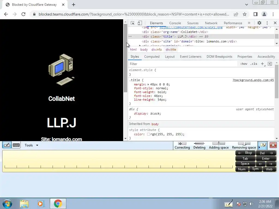Viewport: 279px width, 209px height.
Task: Click the Bksp key on input panel
Action: pyautogui.click(x=245, y=153)
